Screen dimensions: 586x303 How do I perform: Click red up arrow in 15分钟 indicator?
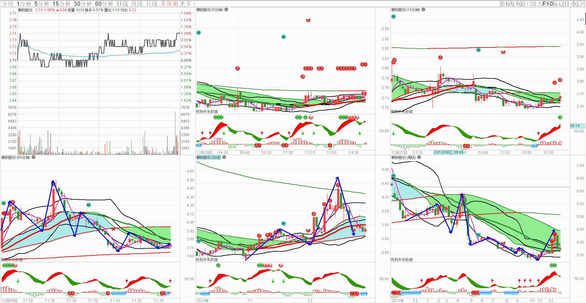point(538,133)
